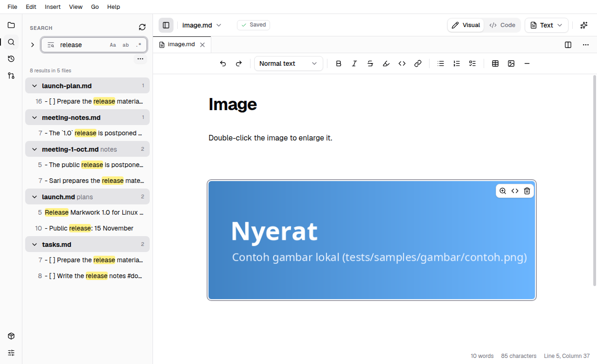Apply italic formatting

(x=354, y=63)
